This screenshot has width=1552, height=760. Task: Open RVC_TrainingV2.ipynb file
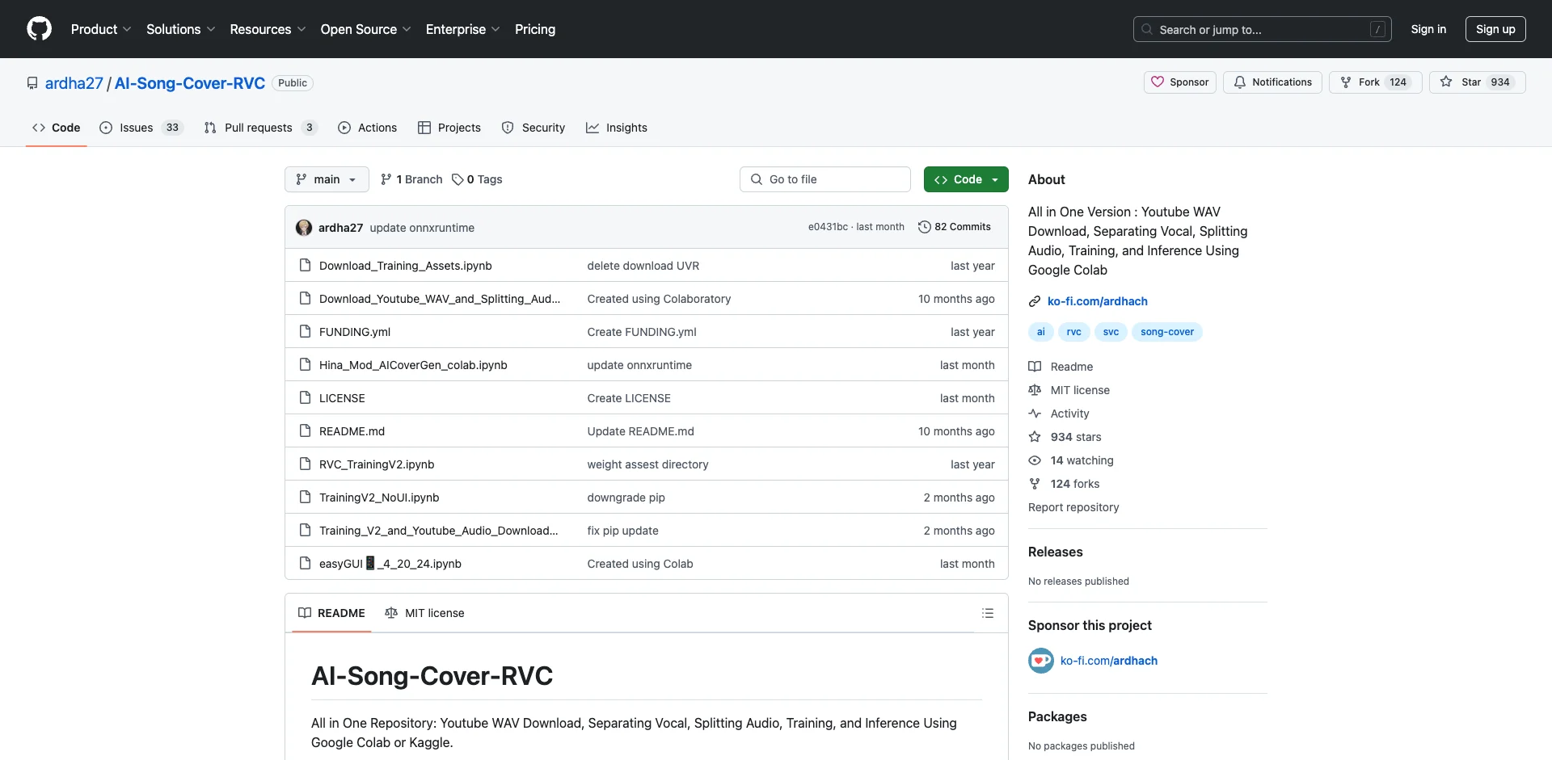pyautogui.click(x=377, y=464)
